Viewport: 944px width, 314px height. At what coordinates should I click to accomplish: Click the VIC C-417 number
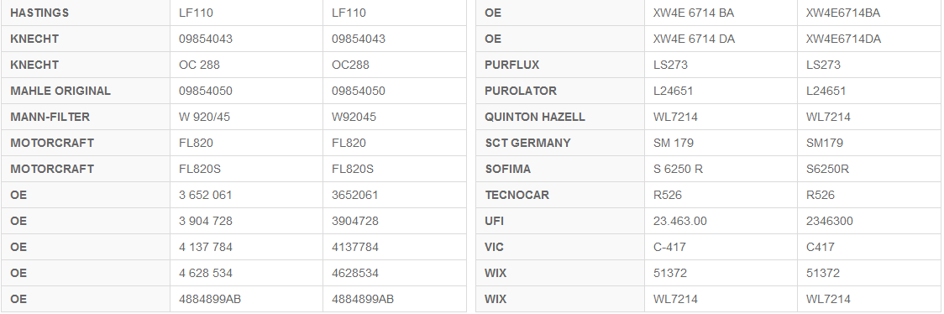point(669,247)
